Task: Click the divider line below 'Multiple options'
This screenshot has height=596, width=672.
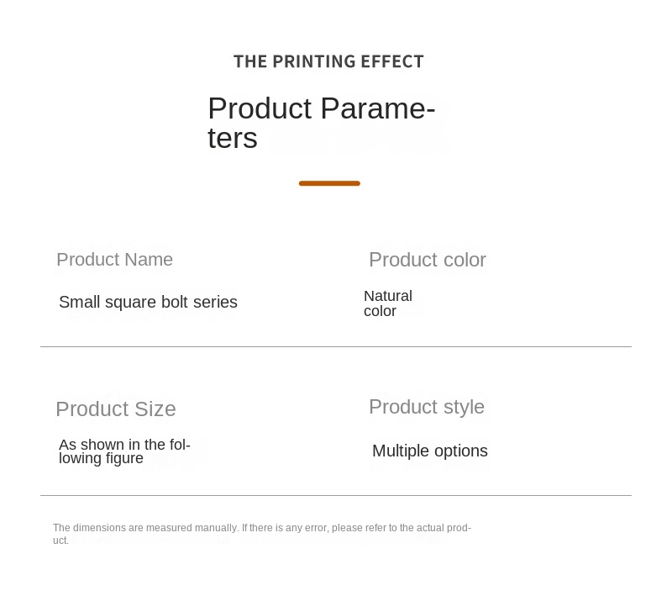Action: (x=336, y=495)
